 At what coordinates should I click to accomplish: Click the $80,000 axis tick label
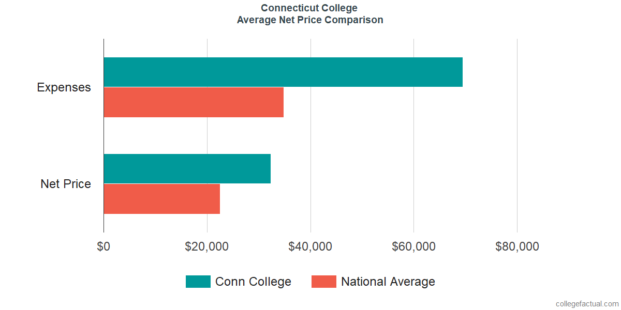pyautogui.click(x=517, y=247)
